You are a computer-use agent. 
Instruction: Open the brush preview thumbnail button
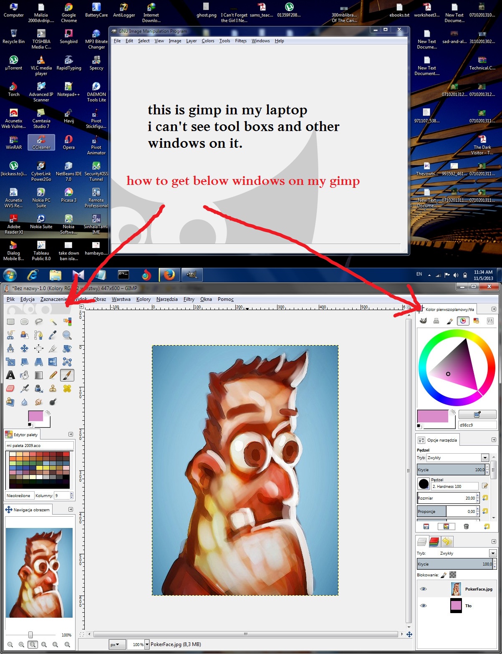point(424,484)
